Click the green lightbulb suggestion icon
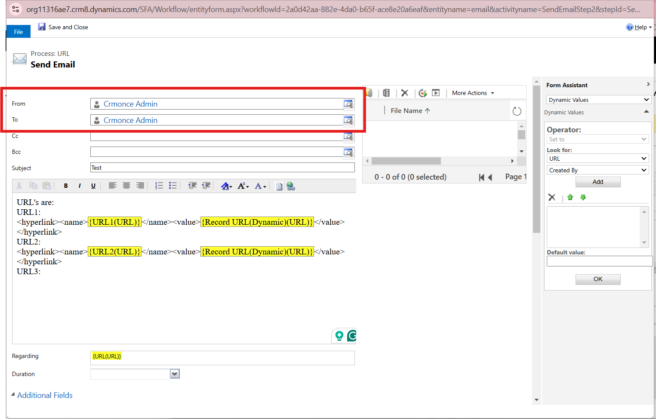656x419 pixels. click(339, 336)
